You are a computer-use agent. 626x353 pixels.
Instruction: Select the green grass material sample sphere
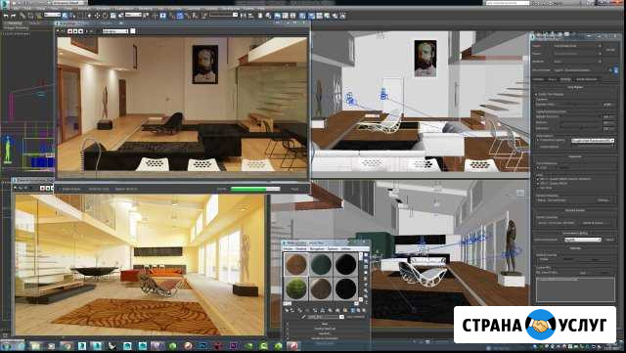tap(296, 288)
